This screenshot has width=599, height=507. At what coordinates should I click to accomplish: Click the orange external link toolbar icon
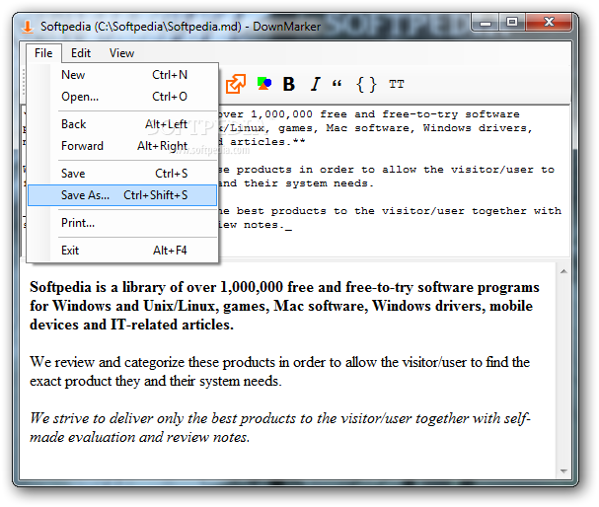[x=235, y=84]
